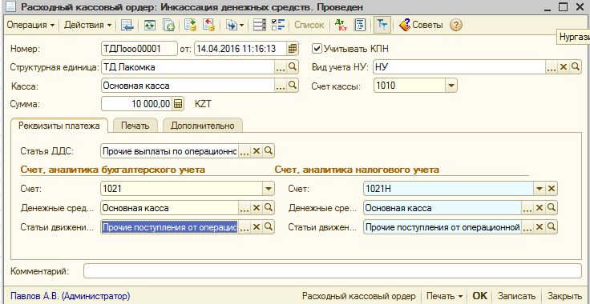Click the report page toolbar icon
590x304 pixels.
click(360, 25)
